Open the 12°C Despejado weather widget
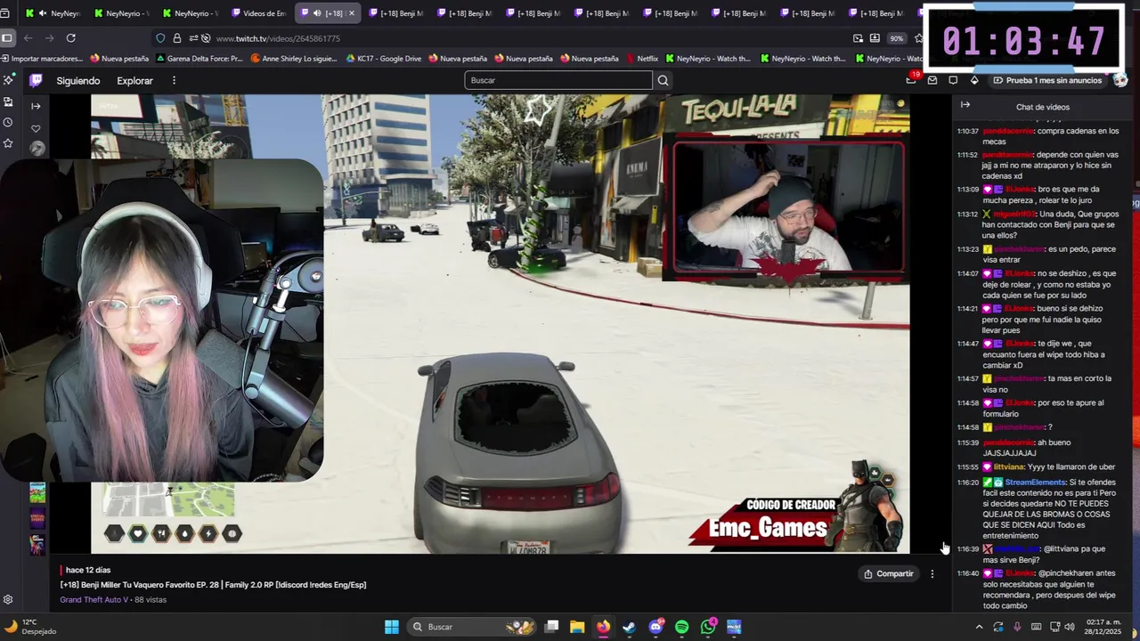The width and height of the screenshot is (1140, 641). (31, 627)
